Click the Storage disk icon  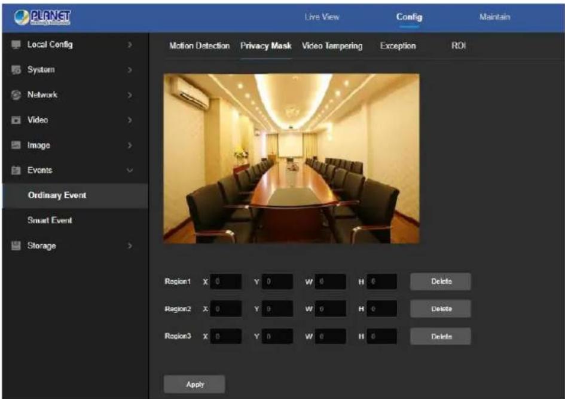click(16, 245)
